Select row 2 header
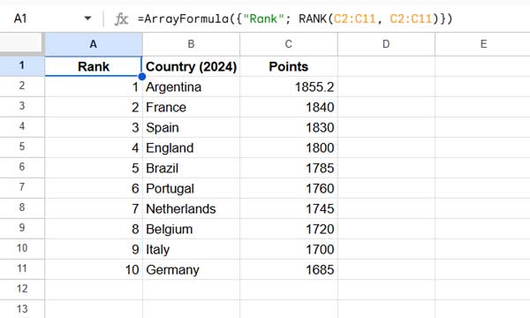 pos(22,87)
